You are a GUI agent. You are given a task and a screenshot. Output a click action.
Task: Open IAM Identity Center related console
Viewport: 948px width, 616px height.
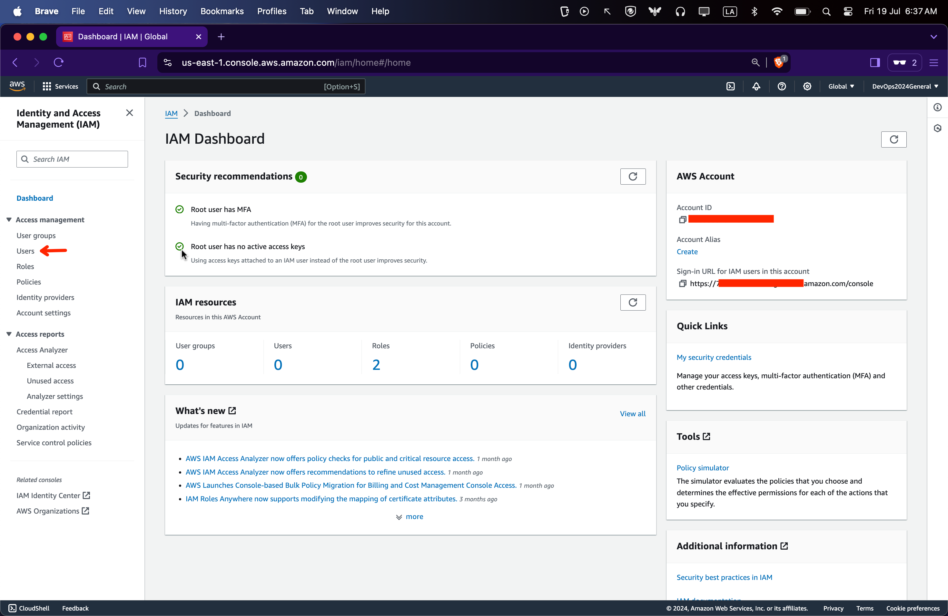tap(54, 496)
